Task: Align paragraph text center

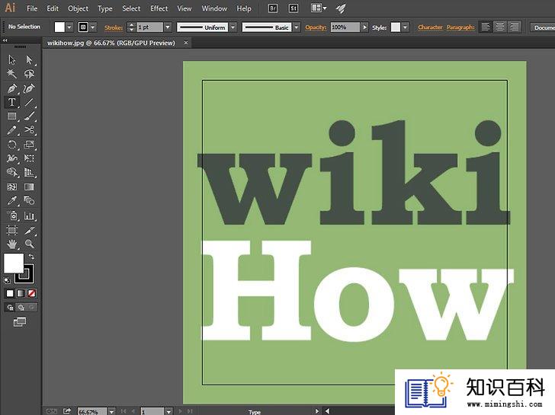Action: point(500,27)
